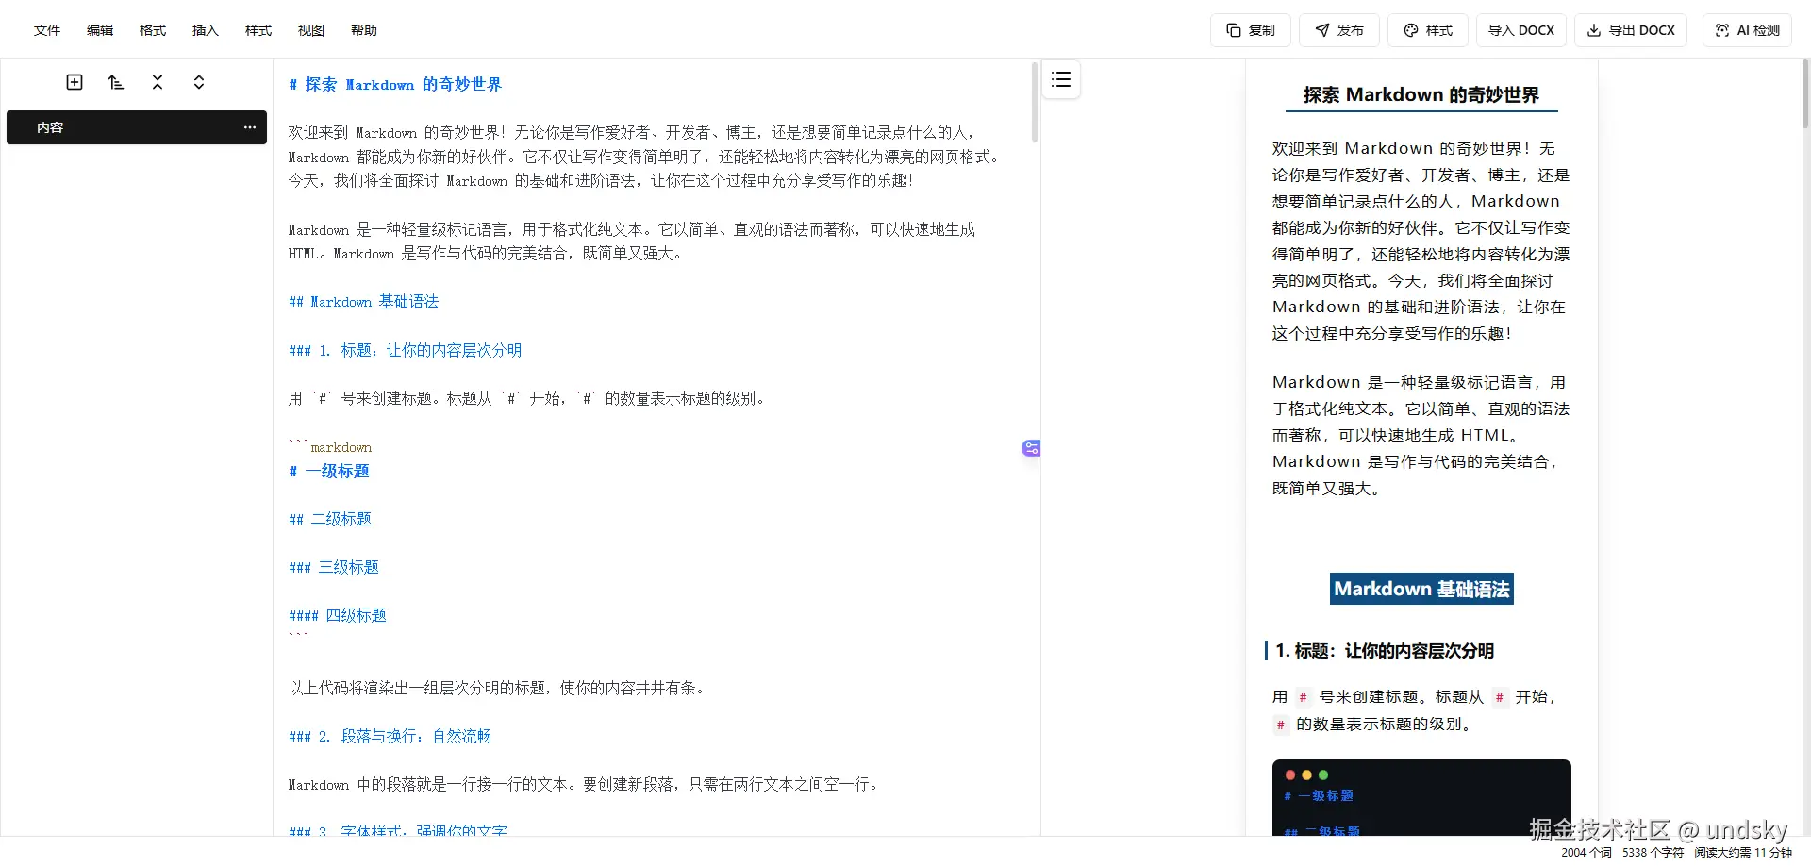Collapse all outline entries with the collapse icon
Screen dimensions: 1811x867
pyautogui.click(x=157, y=82)
